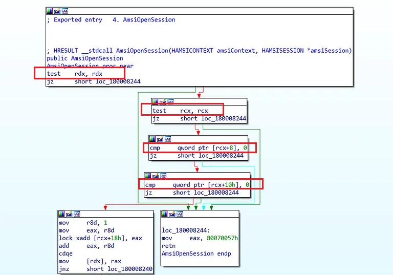Screen dimensions: 393x275
Task: Click the 'jnz short loc_180008240' jump line
Action: click(x=105, y=269)
